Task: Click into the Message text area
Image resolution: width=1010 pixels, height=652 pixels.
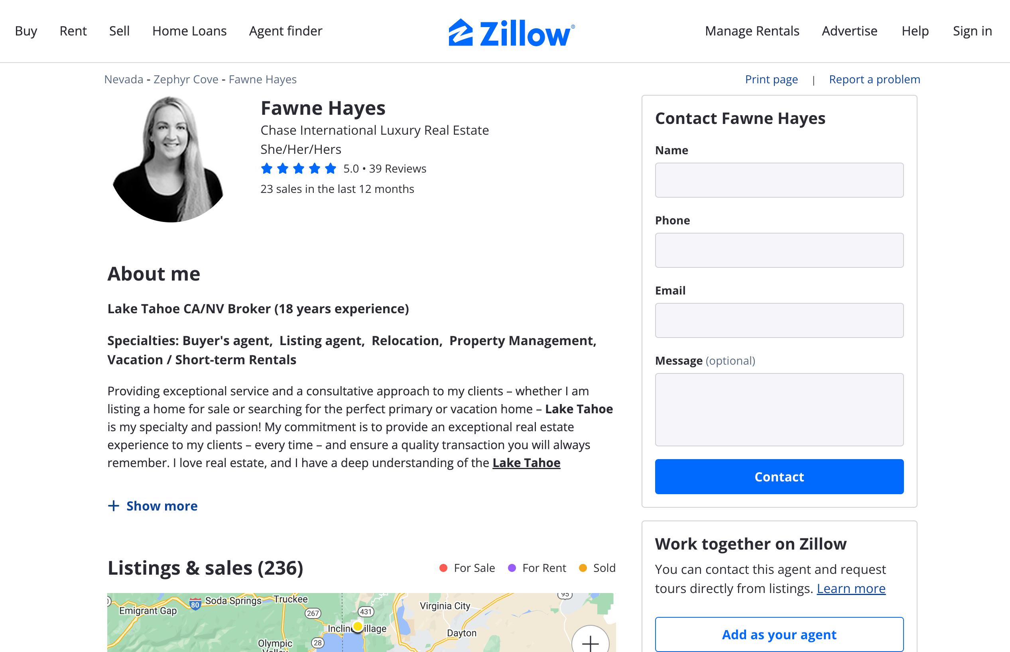Action: [779, 409]
